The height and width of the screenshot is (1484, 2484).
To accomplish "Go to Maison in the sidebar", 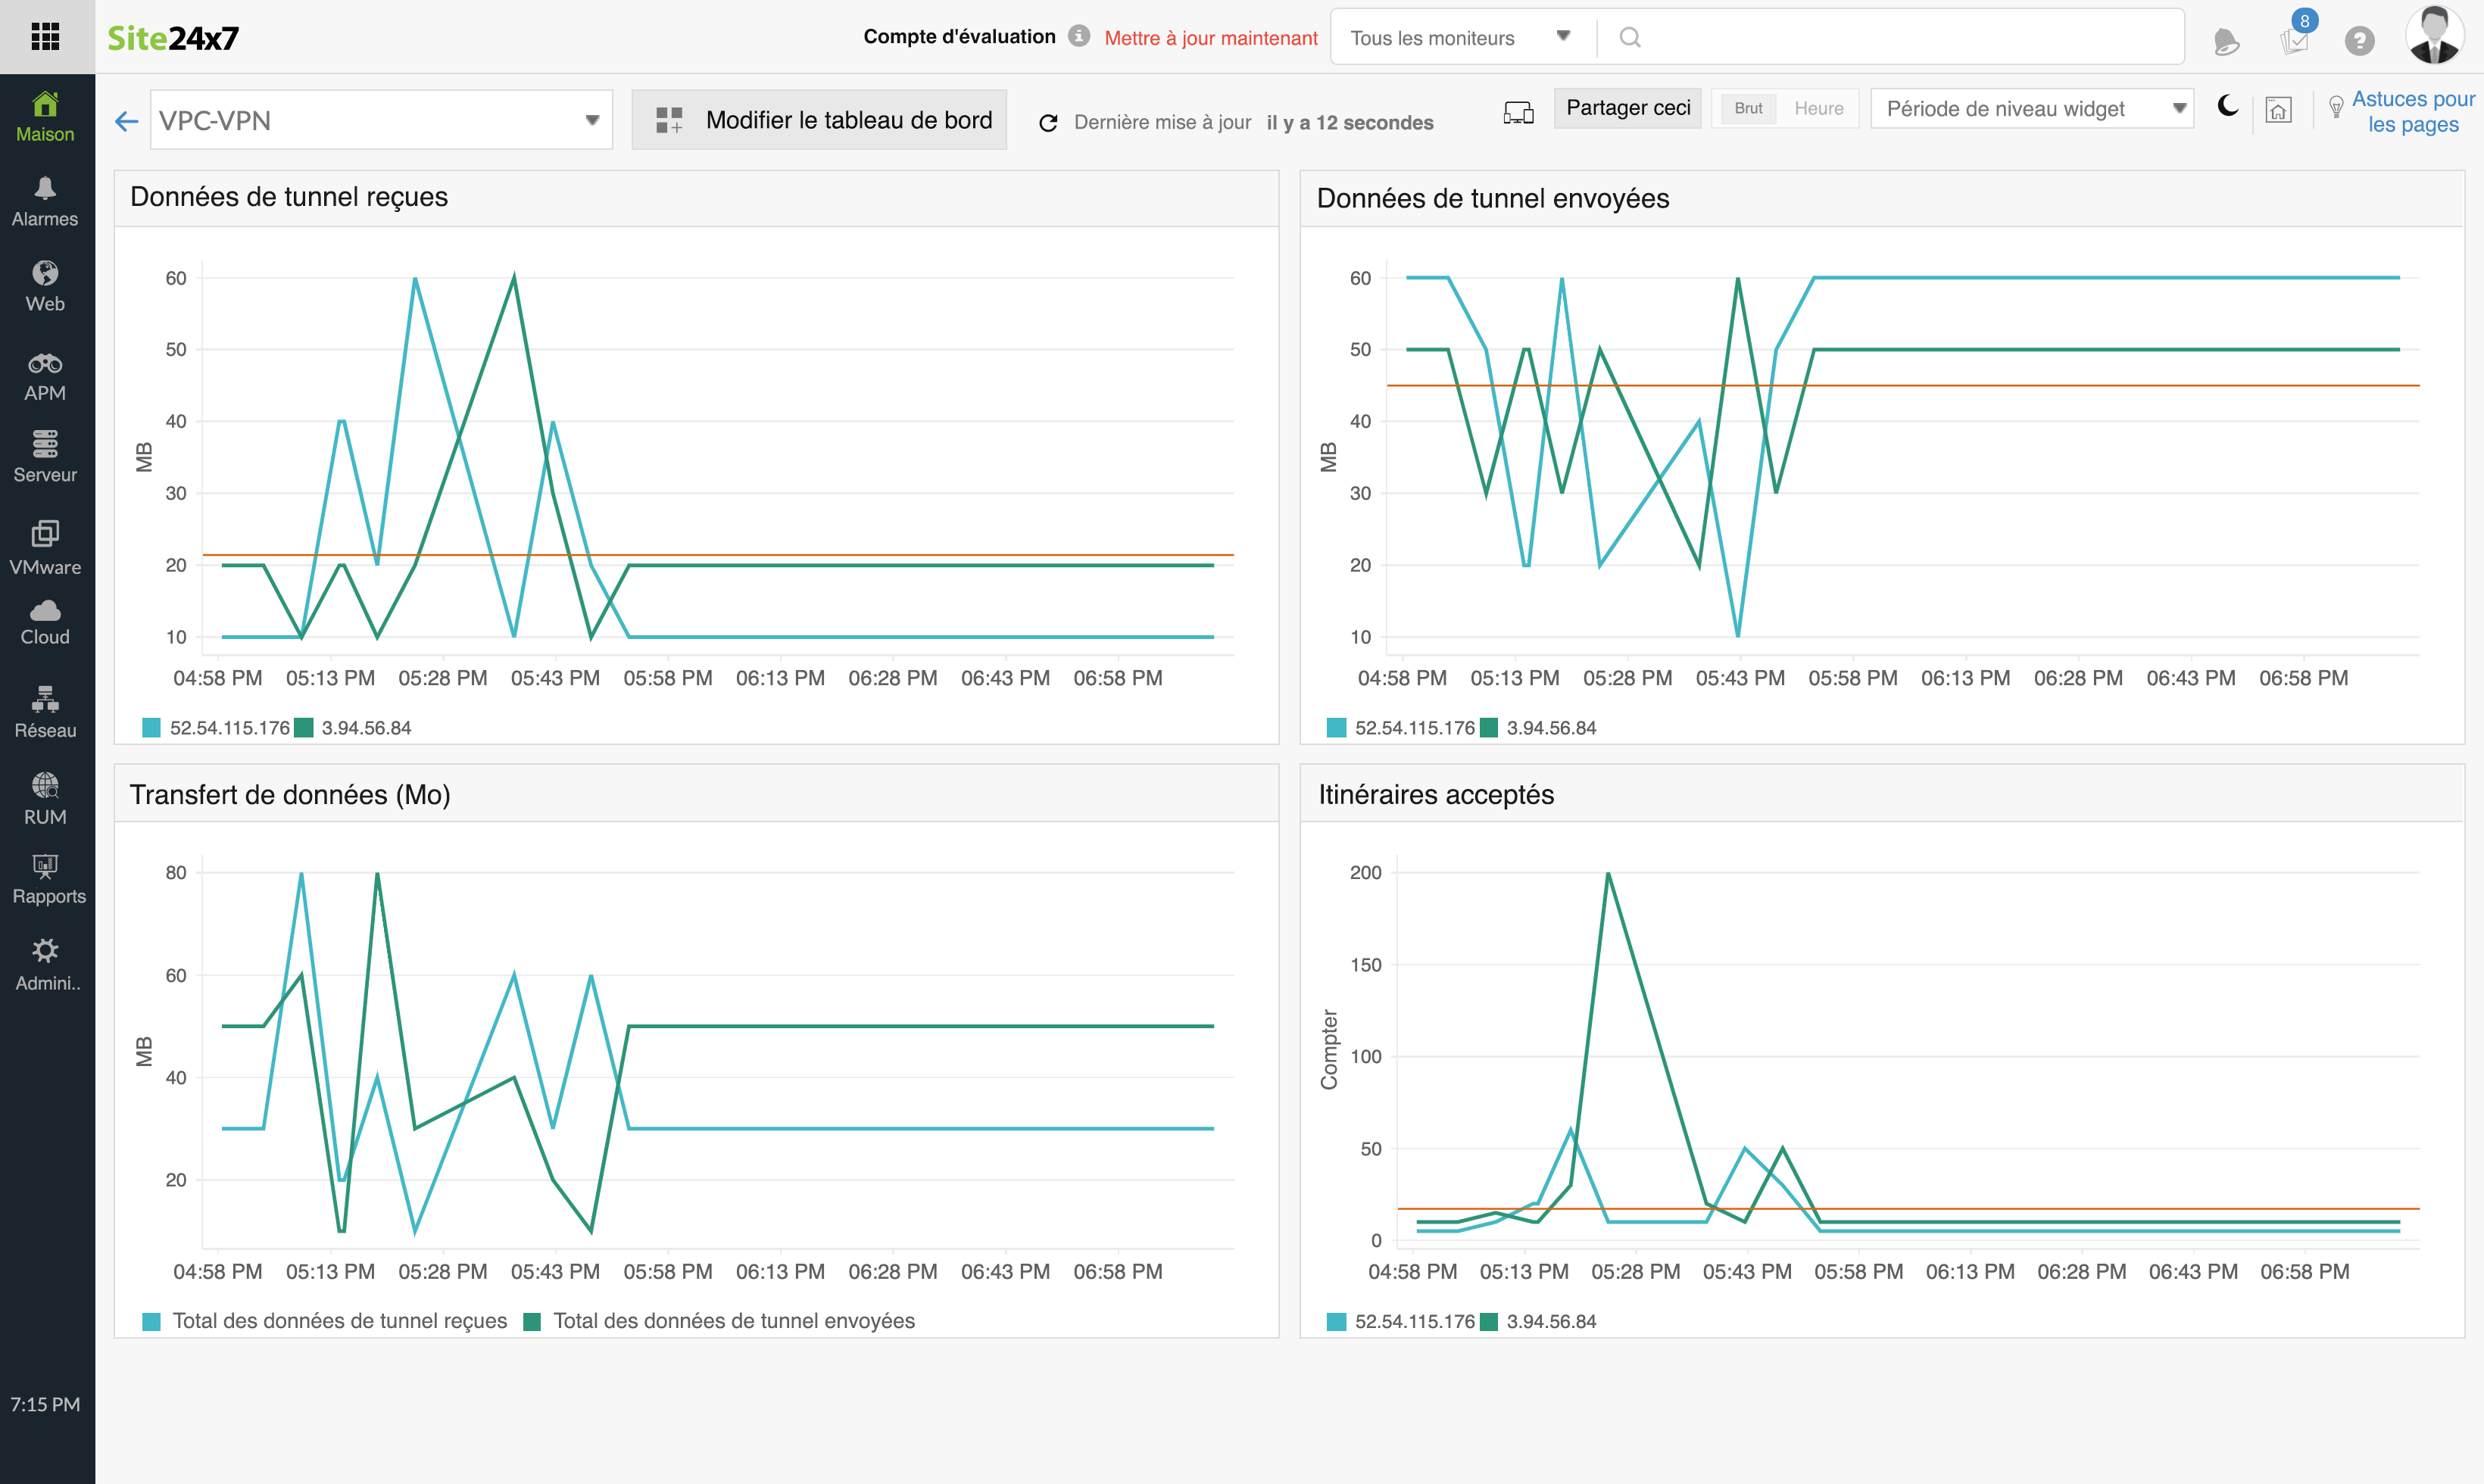I will pyautogui.click(x=45, y=114).
